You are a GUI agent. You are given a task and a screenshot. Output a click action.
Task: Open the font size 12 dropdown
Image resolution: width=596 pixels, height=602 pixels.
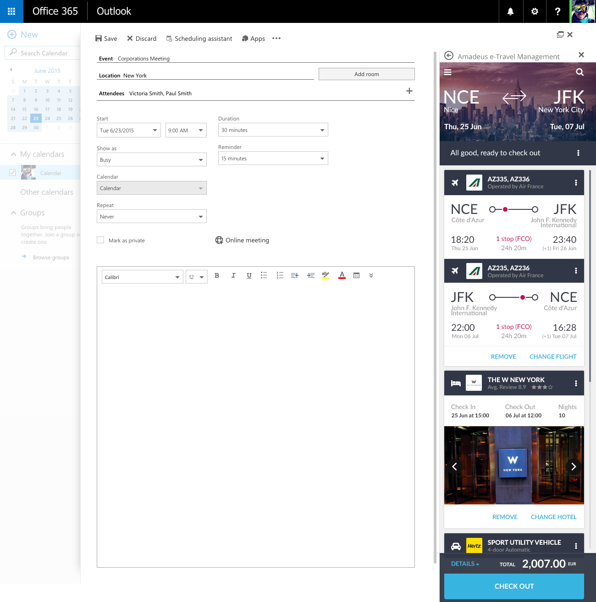tap(197, 277)
